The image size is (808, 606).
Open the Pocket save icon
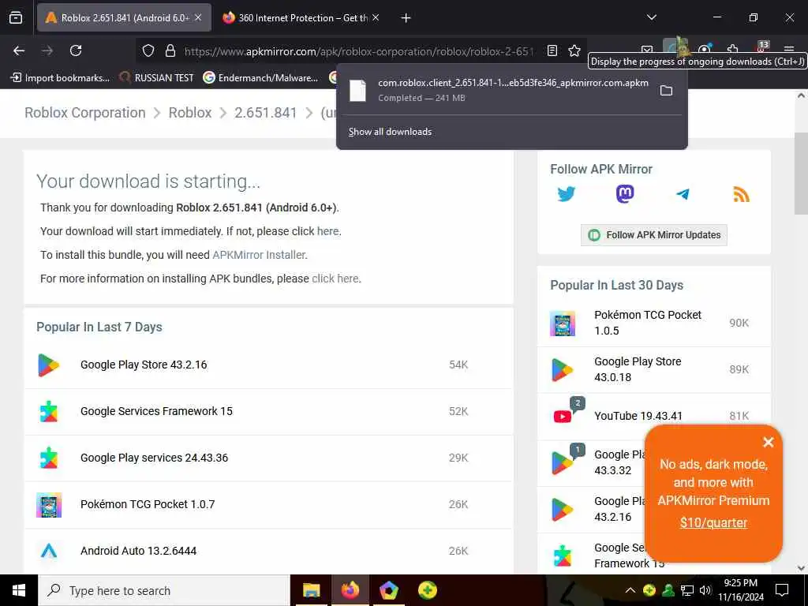[647, 50]
